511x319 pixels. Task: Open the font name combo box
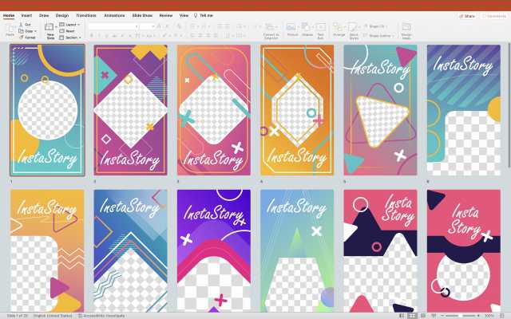(x=112, y=26)
